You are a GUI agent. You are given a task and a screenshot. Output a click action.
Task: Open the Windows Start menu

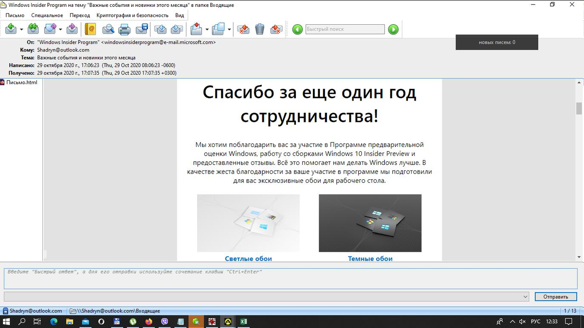(x=7, y=322)
